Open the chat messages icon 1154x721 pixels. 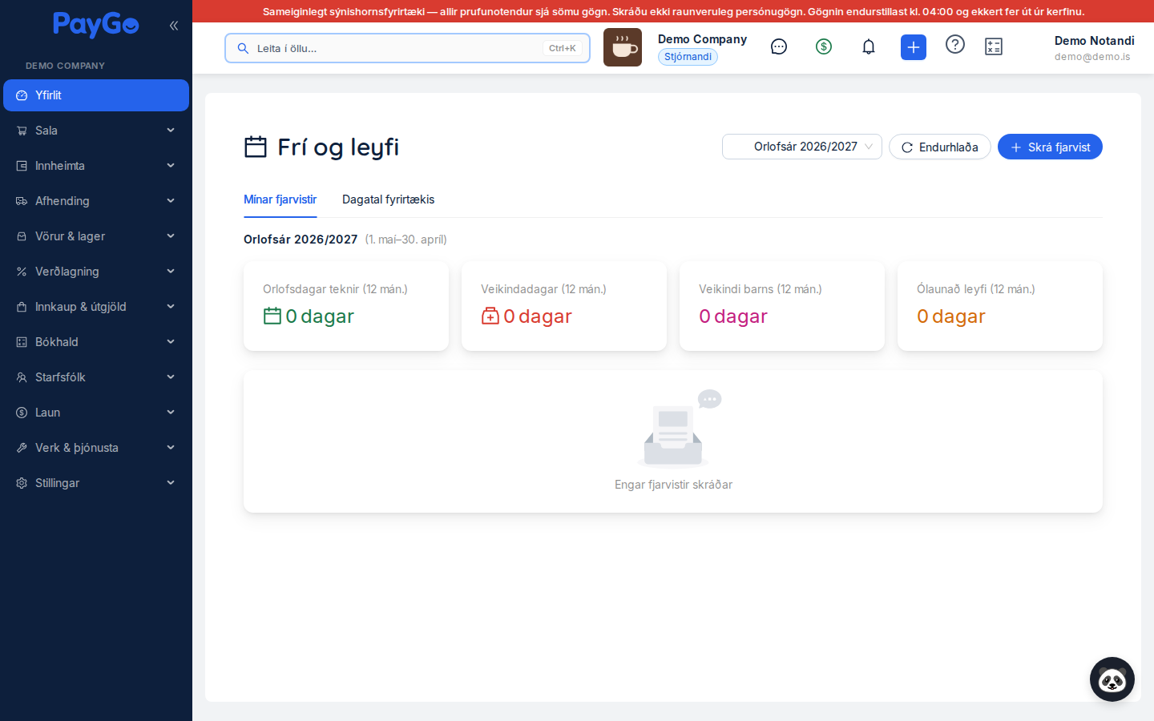[779, 47]
